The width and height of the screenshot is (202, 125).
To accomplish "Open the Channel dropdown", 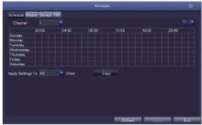I will click(x=51, y=23).
